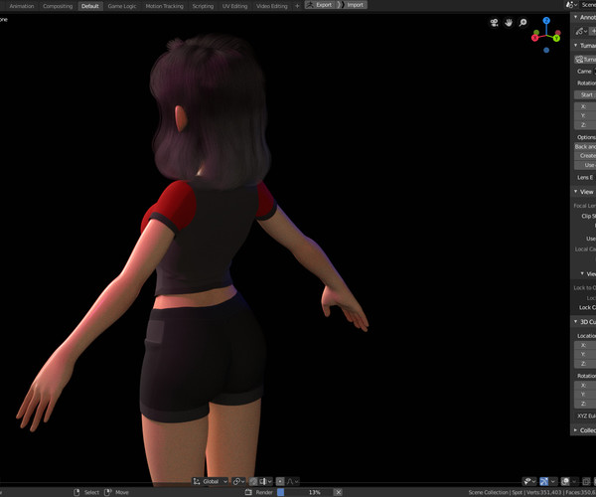Image resolution: width=596 pixels, height=497 pixels.
Task: Click the dark red negative X gizmo dot
Action: pos(557,33)
